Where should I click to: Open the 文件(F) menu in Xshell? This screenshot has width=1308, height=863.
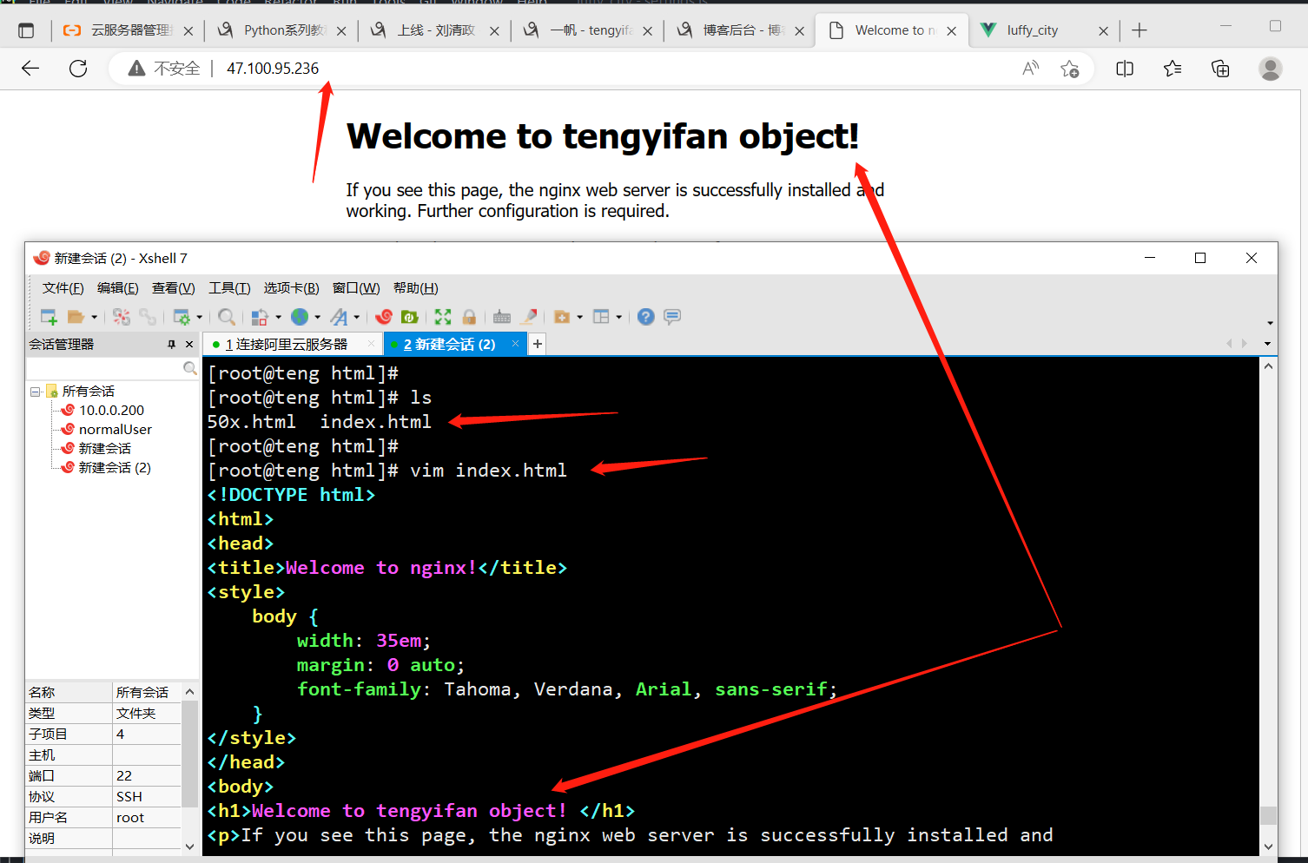(63, 288)
